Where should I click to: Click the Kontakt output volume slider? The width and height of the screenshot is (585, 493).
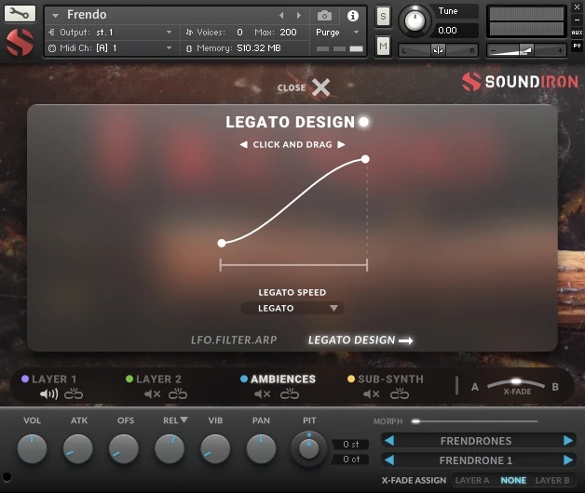tap(526, 50)
